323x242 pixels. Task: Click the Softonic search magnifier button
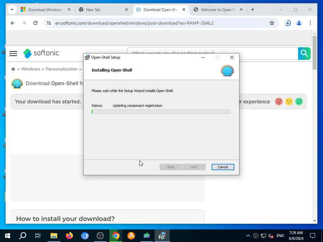point(304,54)
